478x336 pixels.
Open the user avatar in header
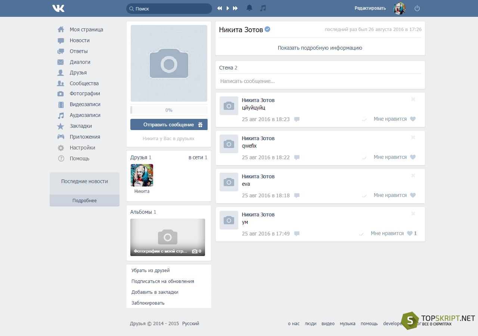pos(400,8)
